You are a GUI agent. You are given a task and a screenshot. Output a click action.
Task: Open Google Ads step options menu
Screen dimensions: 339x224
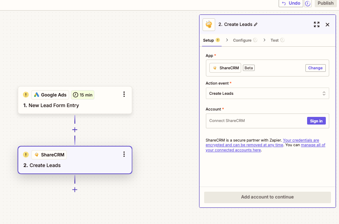[124, 94]
